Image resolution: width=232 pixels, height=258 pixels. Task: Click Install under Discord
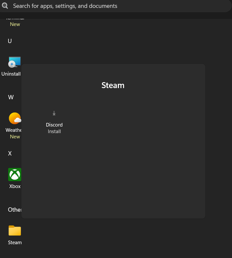click(x=54, y=131)
